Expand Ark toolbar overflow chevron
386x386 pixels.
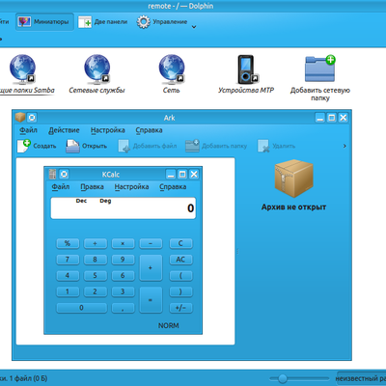tap(345, 146)
